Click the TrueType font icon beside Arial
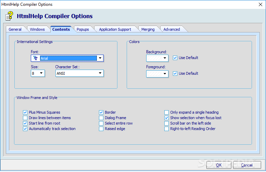266x172 pixels. pyautogui.click(x=35, y=58)
